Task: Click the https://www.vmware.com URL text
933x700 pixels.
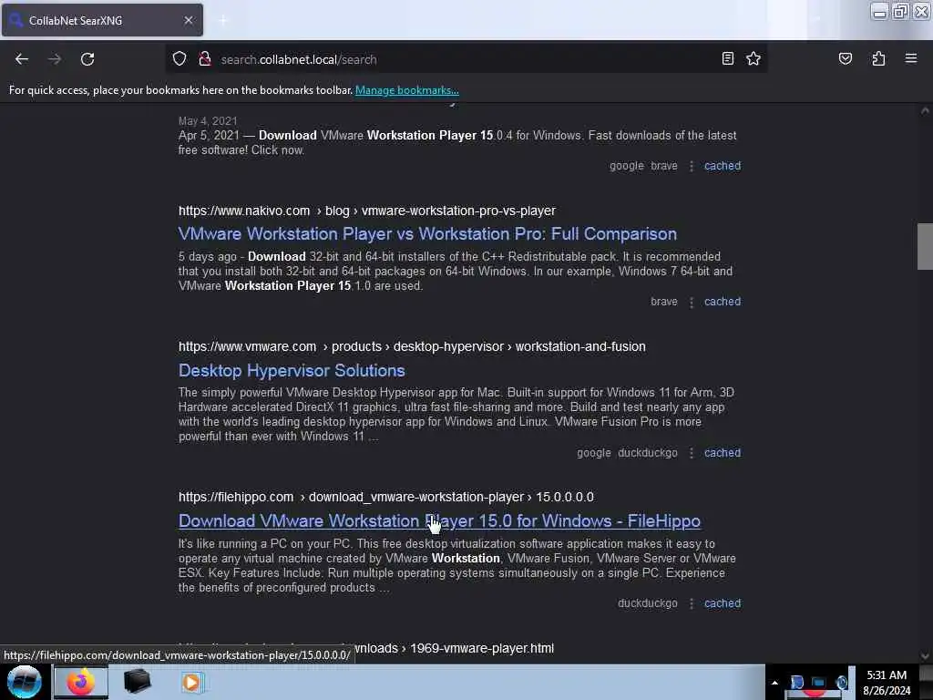Action: pos(247,346)
